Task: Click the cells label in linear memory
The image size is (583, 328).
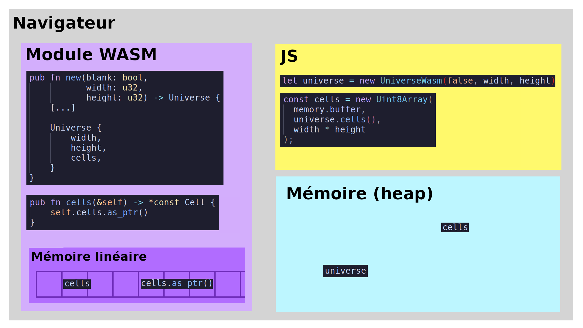Action: [x=77, y=284]
